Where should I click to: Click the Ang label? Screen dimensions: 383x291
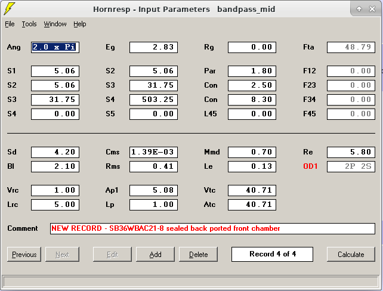coord(14,47)
